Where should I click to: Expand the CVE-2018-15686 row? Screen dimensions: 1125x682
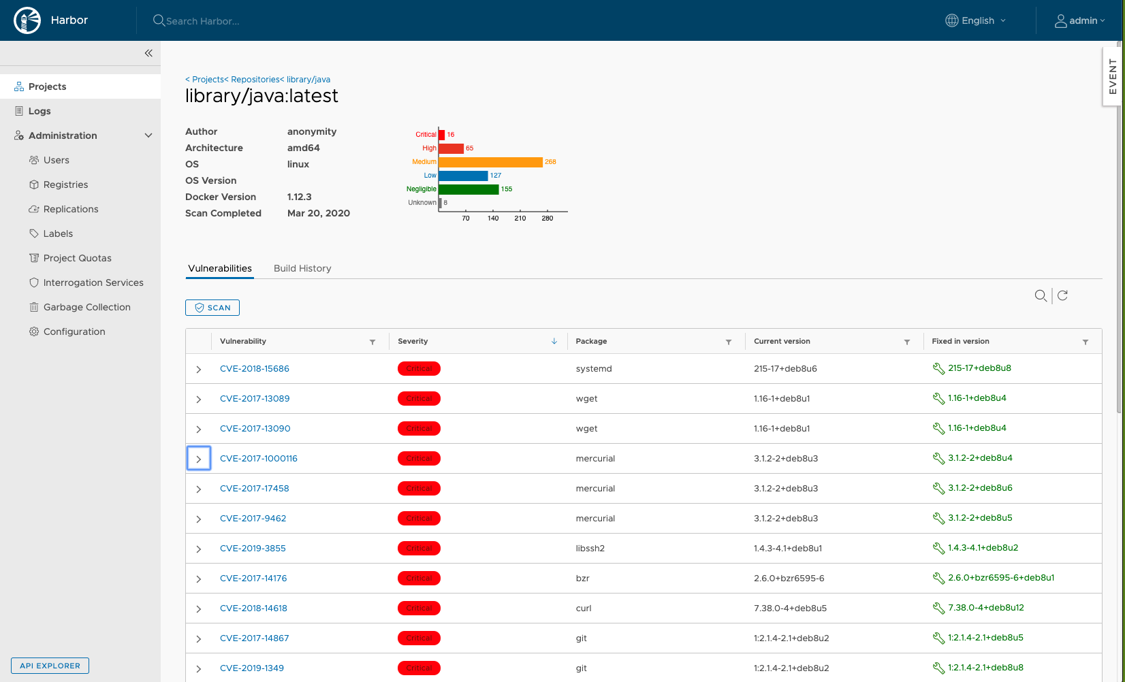(199, 369)
